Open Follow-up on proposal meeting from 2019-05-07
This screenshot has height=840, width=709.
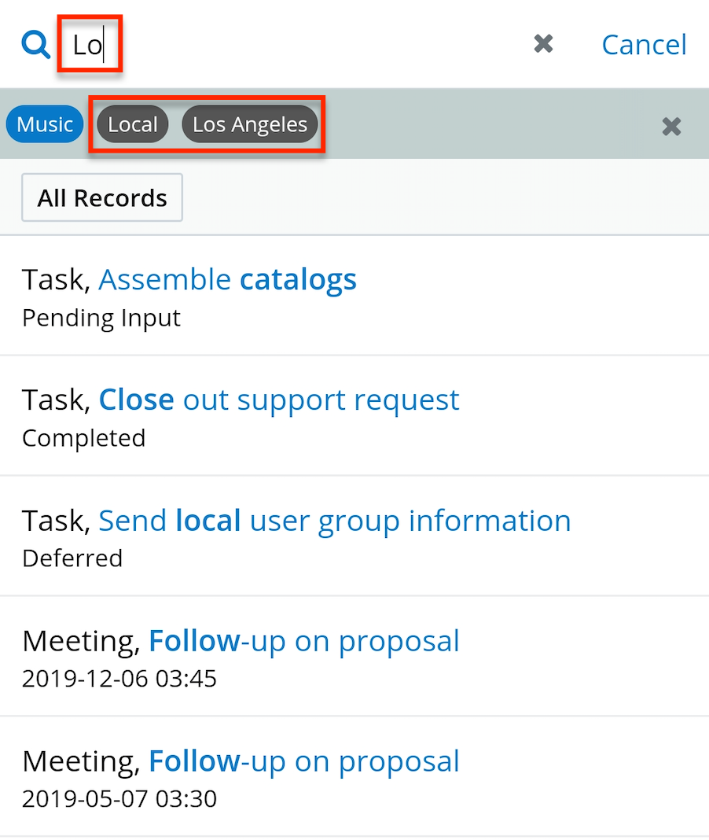coord(303,761)
